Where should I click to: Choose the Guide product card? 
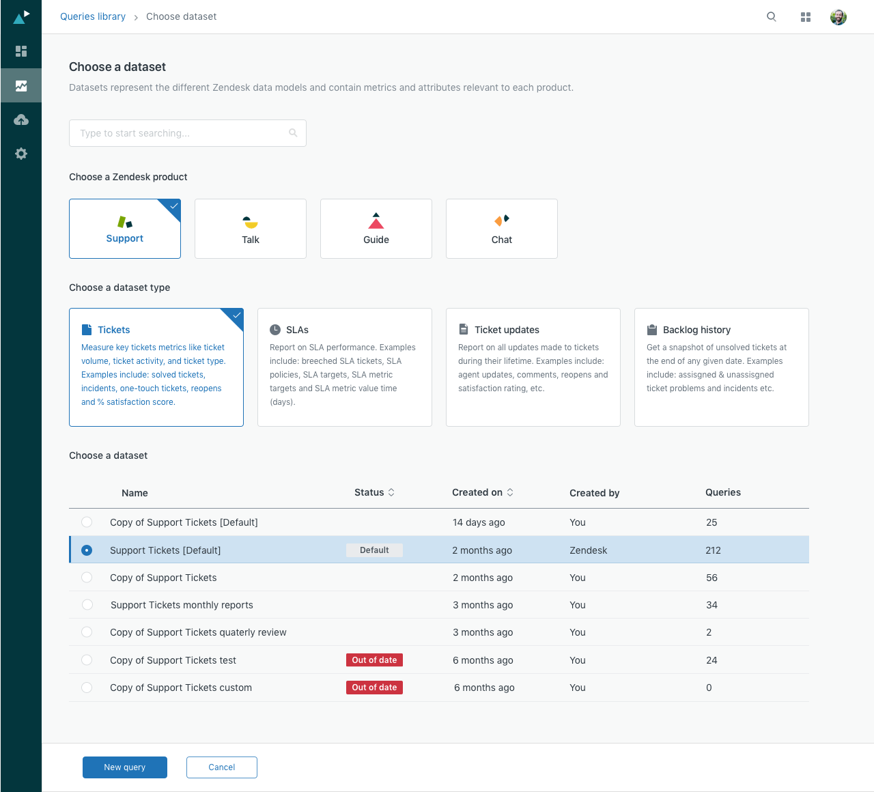coord(376,229)
